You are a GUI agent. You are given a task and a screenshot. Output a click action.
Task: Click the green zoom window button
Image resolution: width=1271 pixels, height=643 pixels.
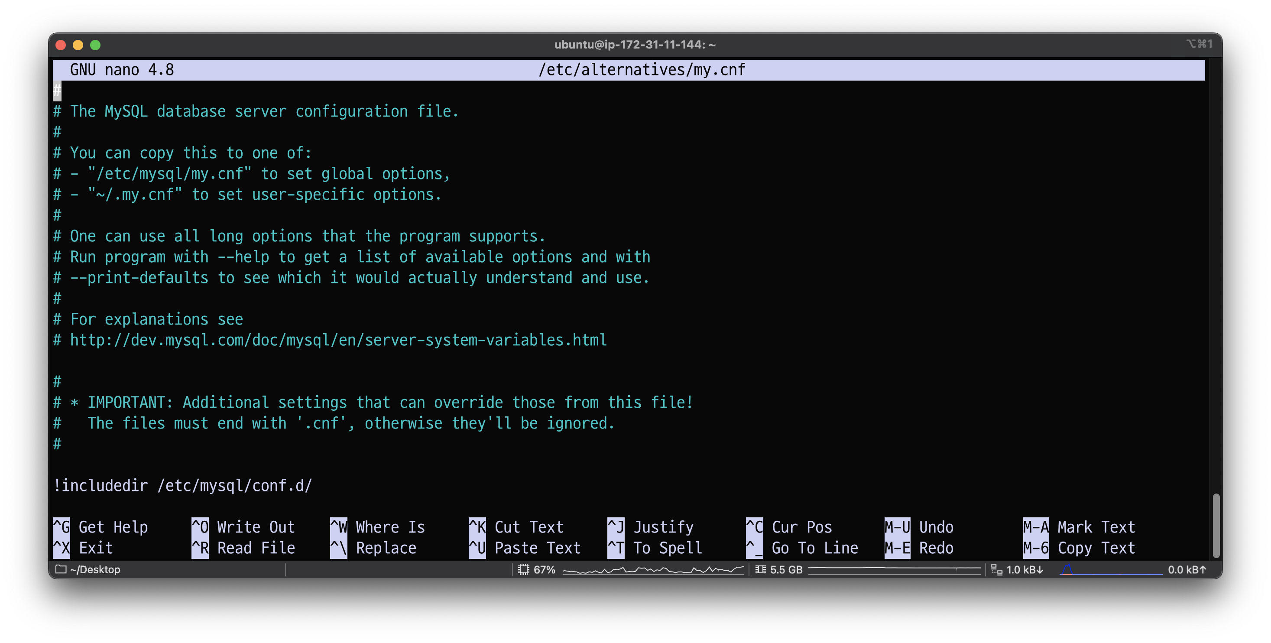[95, 45]
